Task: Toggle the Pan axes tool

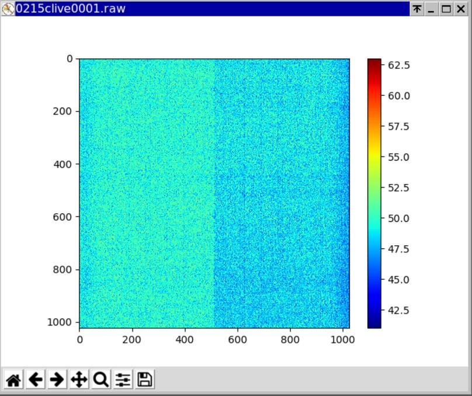Action: tap(79, 380)
